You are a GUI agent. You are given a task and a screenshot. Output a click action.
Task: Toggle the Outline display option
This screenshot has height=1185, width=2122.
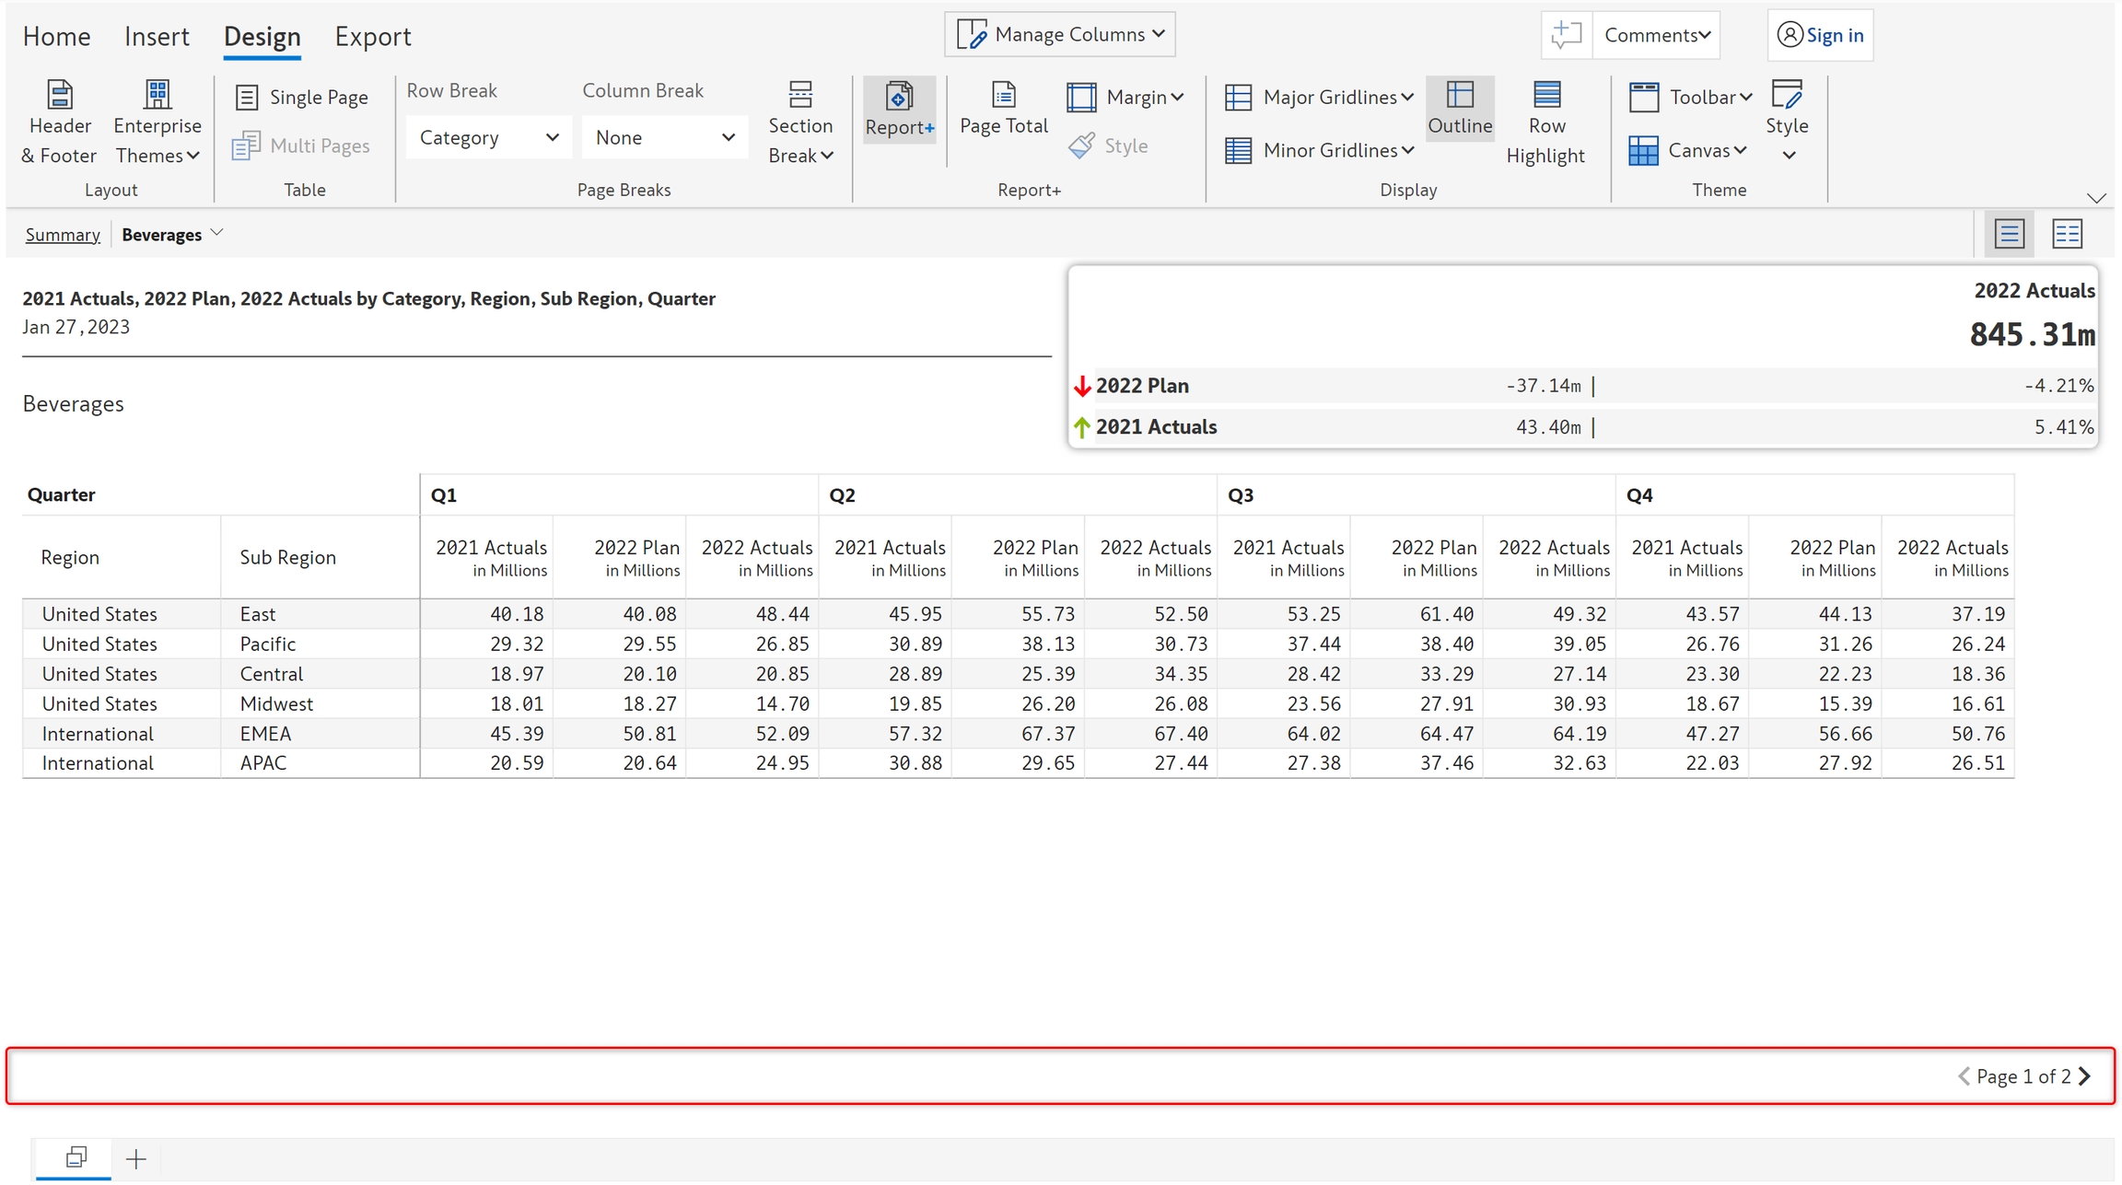(x=1460, y=110)
